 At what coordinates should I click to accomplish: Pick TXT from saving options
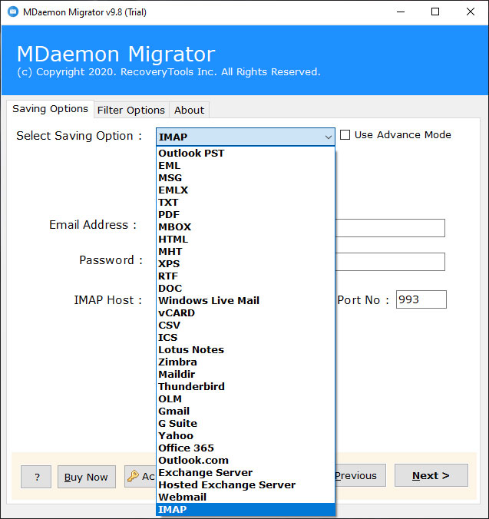tap(246, 202)
